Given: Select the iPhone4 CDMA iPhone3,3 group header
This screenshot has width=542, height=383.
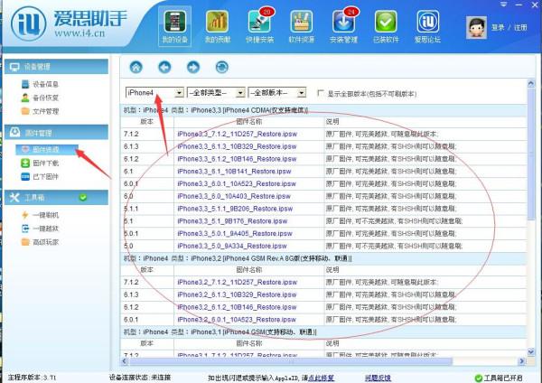Looking at the screenshot, I should point(323,110).
